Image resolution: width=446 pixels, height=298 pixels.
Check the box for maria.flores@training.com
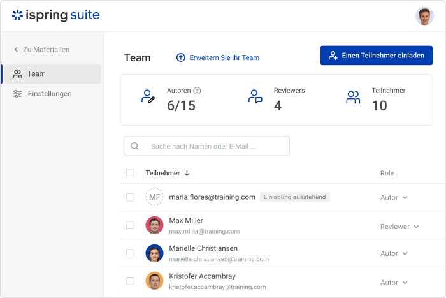click(x=130, y=197)
